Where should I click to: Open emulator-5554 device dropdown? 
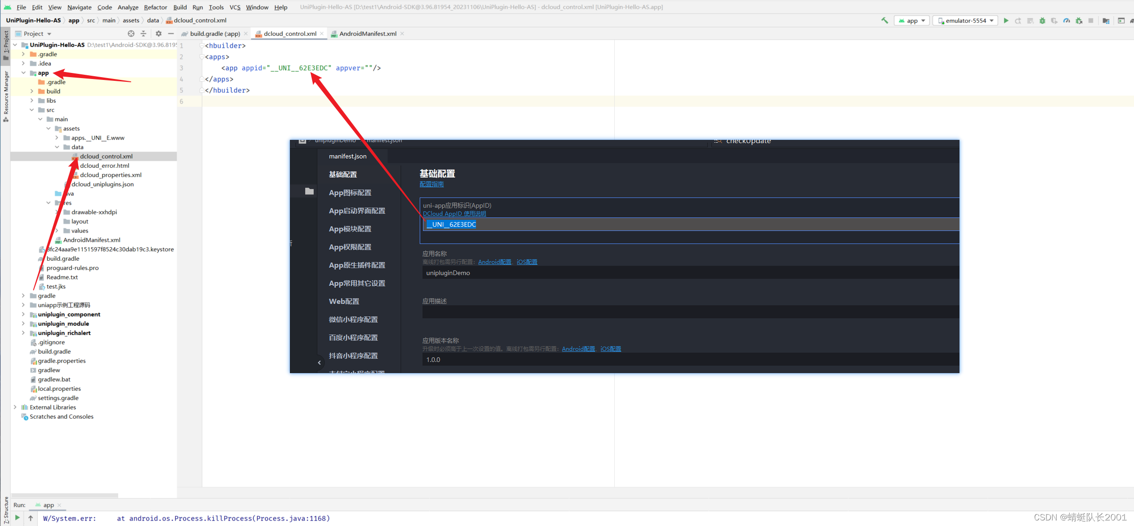966,20
